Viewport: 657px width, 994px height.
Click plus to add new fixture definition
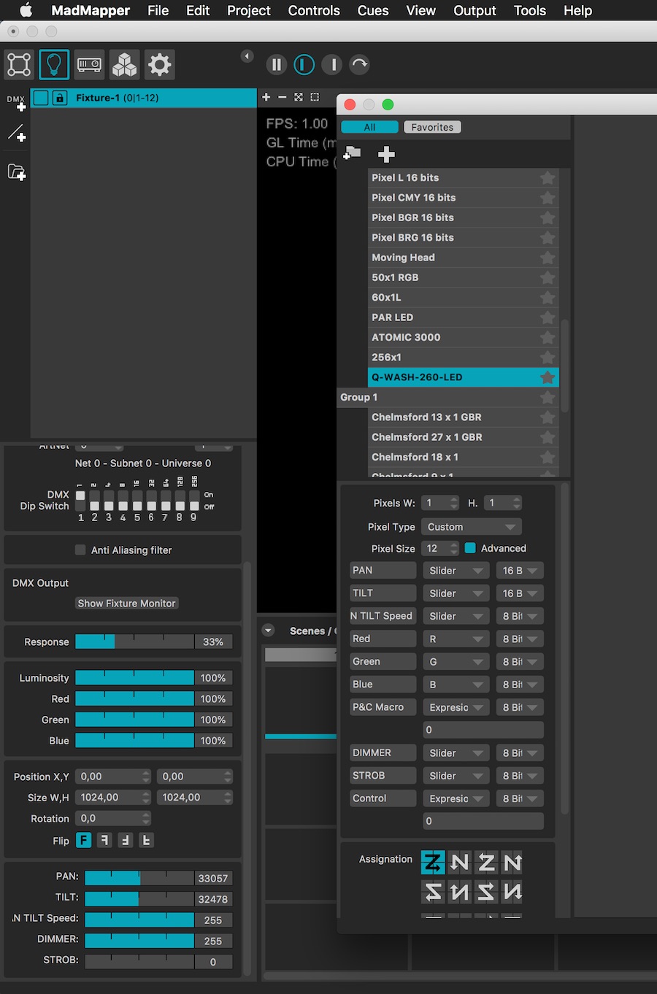[386, 154]
